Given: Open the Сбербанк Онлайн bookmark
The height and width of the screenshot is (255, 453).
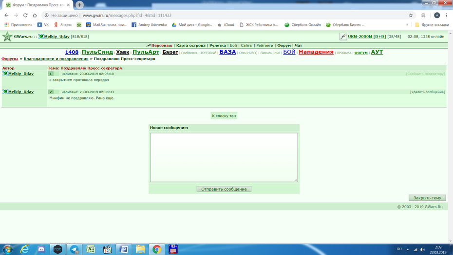Looking at the screenshot, I should [303, 25].
